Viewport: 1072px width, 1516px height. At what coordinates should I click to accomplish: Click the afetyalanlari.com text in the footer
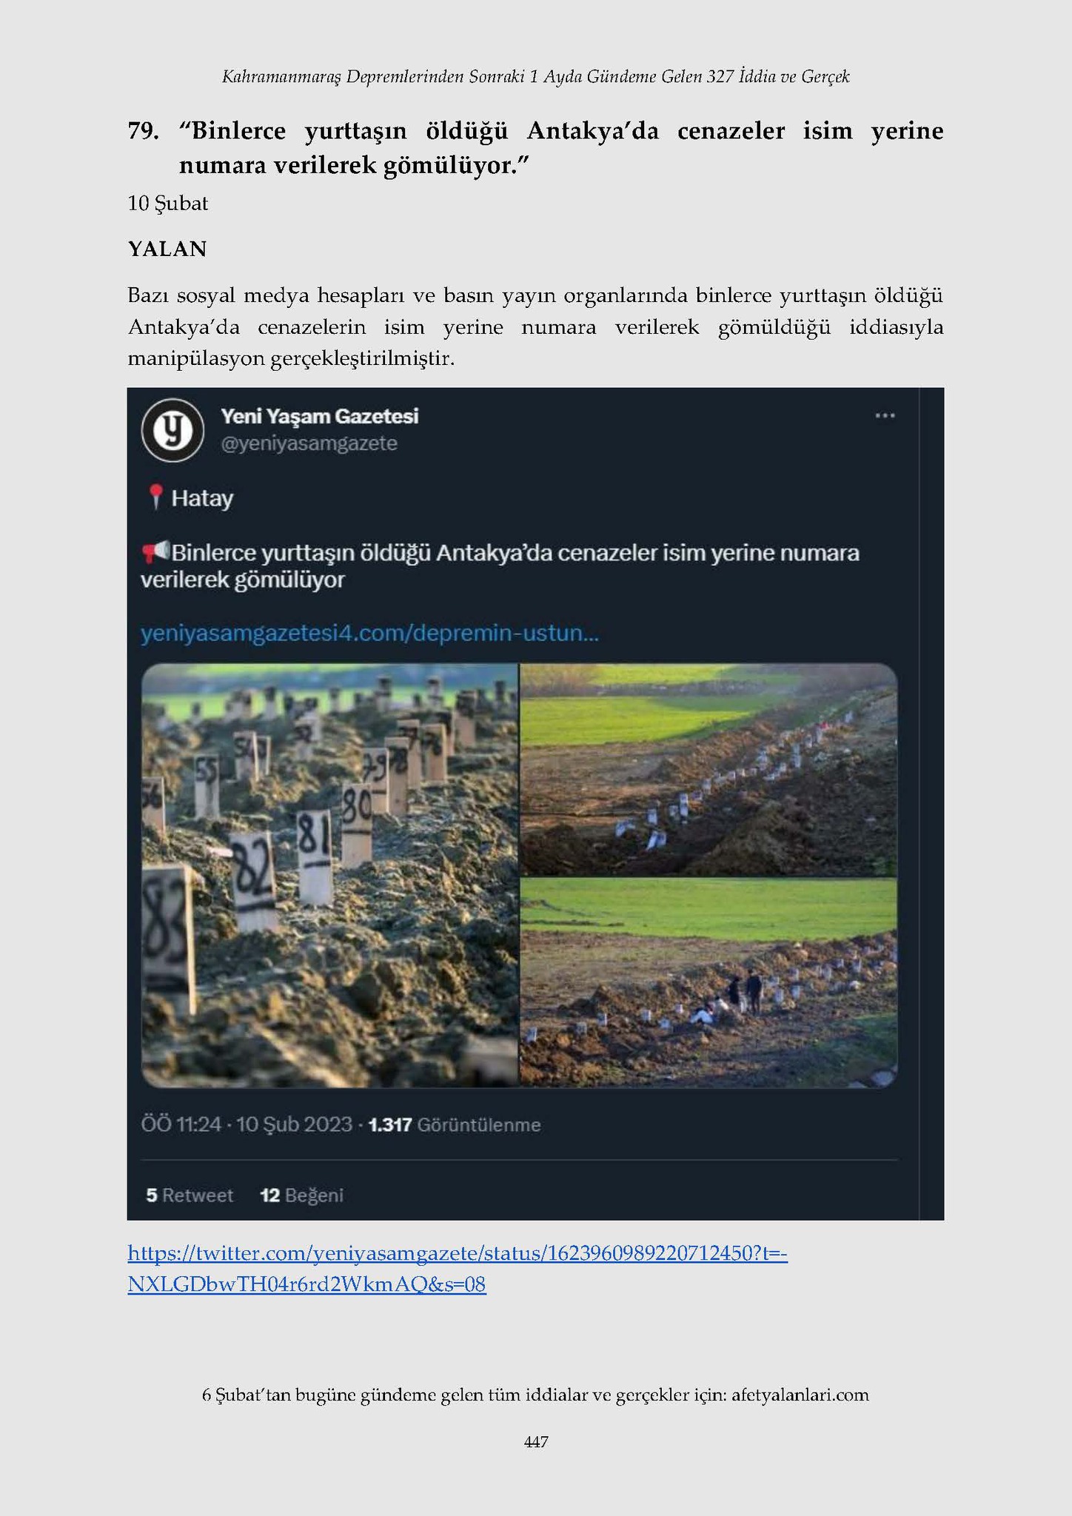click(x=800, y=1395)
